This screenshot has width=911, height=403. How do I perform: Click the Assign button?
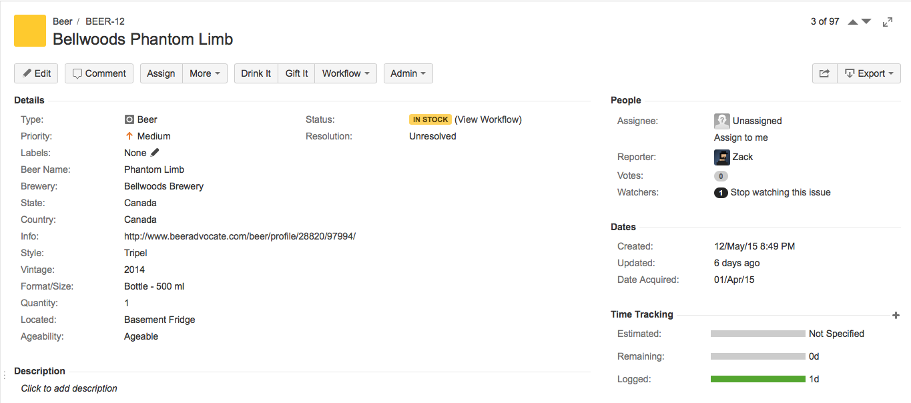coord(161,73)
